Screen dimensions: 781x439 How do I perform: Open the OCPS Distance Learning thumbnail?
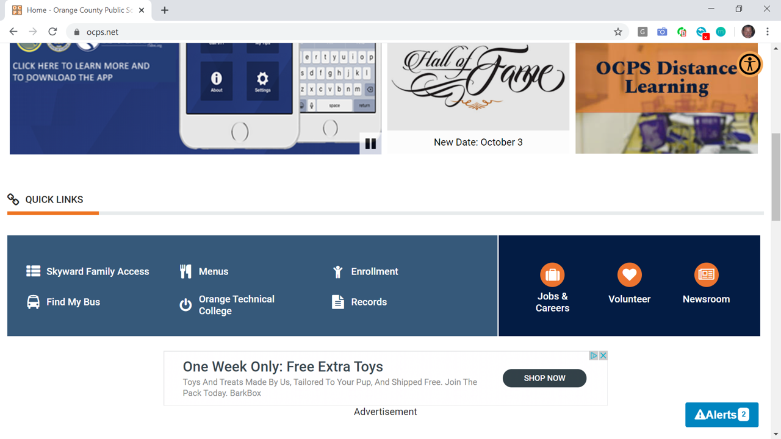tap(666, 98)
